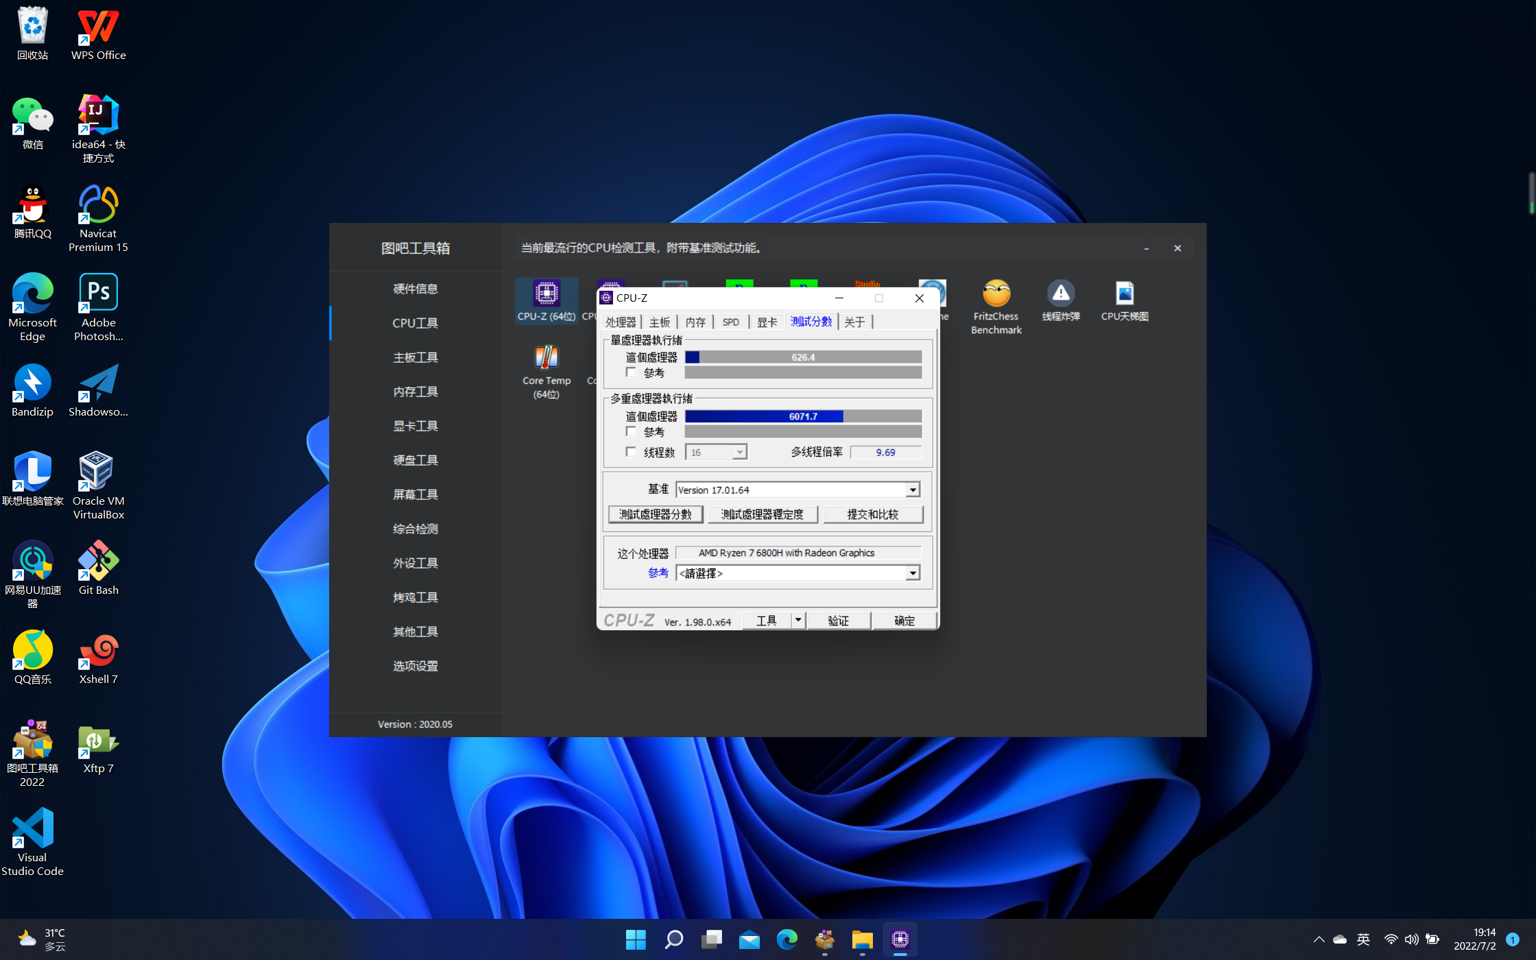Launch Xftp 7 desktop shortcut

coord(98,749)
